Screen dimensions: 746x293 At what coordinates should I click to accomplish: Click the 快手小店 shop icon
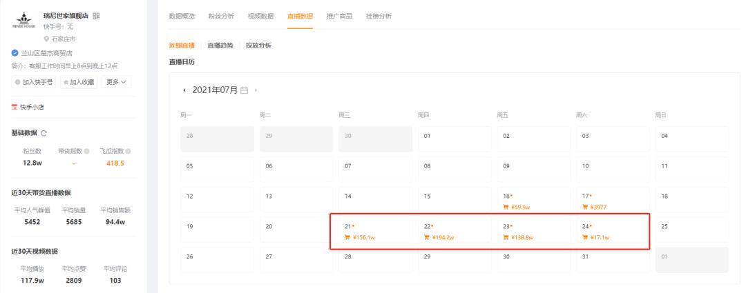click(x=13, y=107)
